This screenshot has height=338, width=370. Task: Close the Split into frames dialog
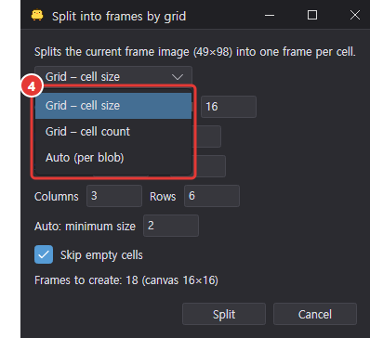pyautogui.click(x=355, y=15)
